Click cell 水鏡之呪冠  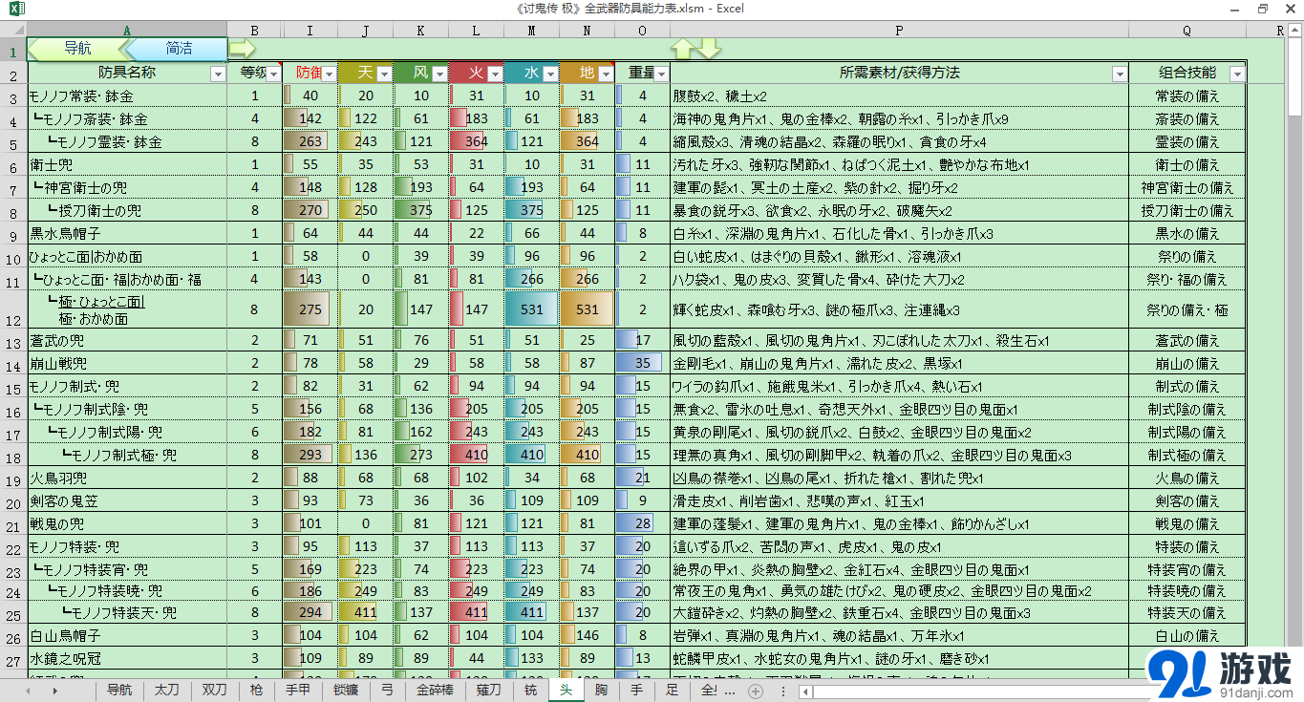point(127,658)
